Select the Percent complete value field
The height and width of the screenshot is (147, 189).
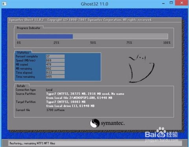(55, 56)
